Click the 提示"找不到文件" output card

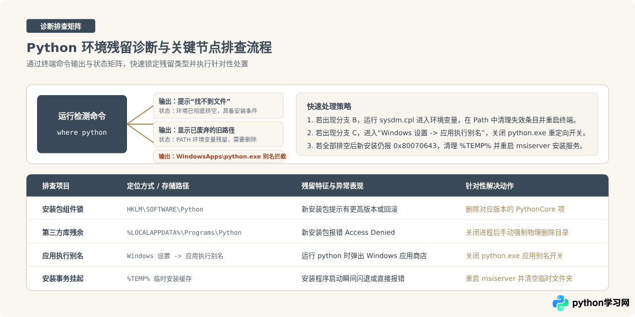tap(218, 106)
